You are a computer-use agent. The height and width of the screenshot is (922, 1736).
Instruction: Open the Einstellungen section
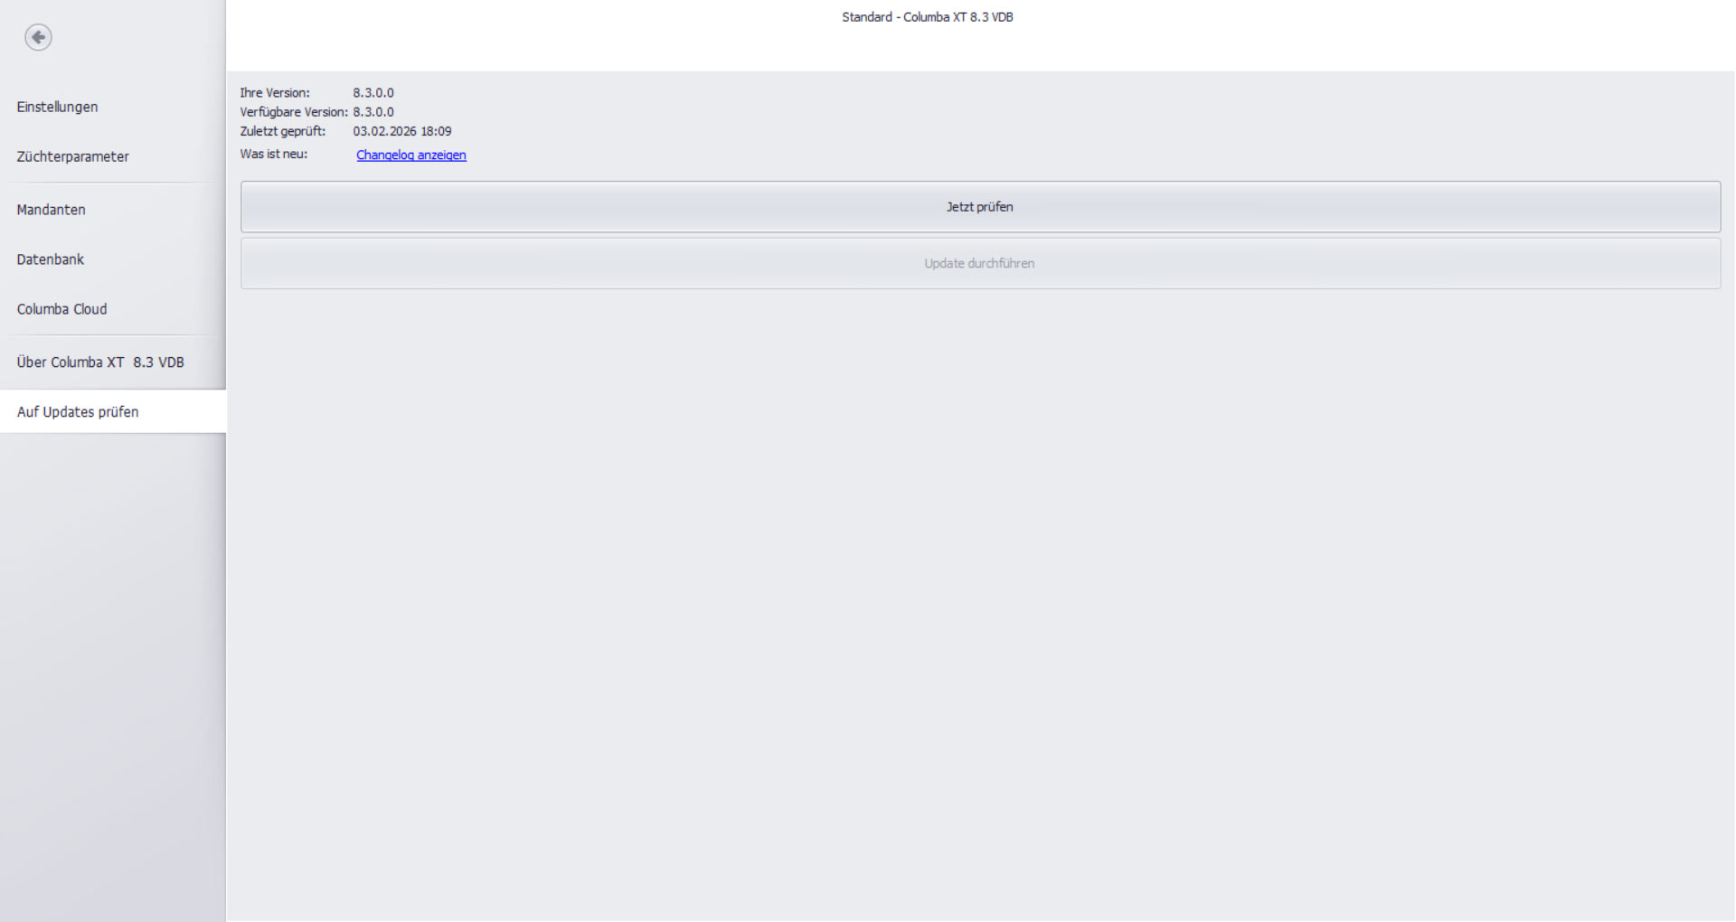pos(57,107)
